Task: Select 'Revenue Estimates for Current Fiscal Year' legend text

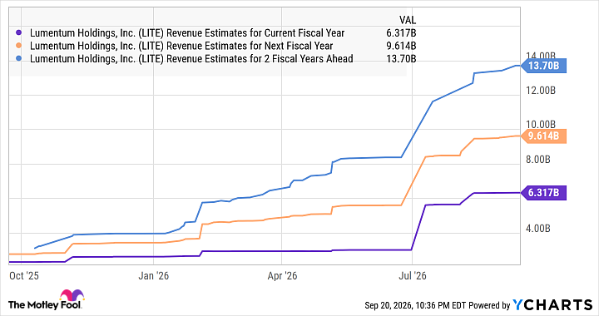Action: click(255, 33)
